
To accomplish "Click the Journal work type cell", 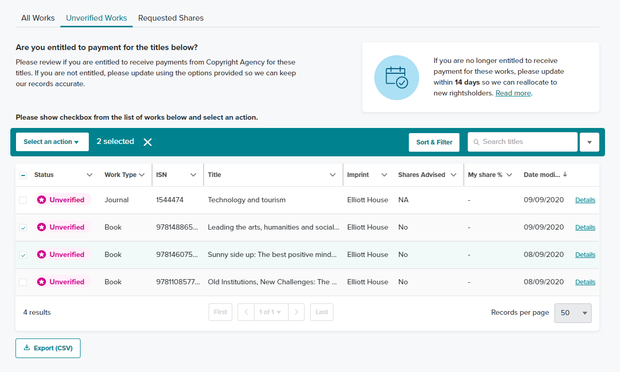I will click(x=117, y=200).
